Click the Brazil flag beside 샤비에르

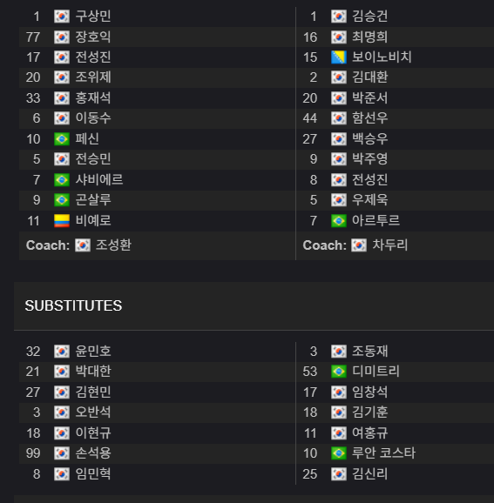pyautogui.click(x=62, y=180)
